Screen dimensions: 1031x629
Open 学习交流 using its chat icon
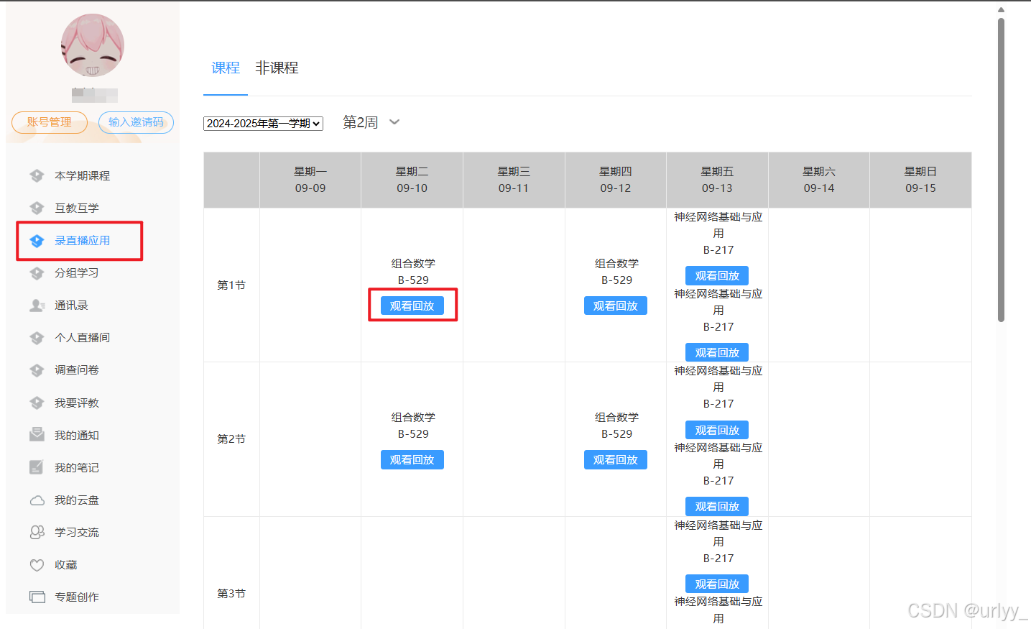[37, 532]
